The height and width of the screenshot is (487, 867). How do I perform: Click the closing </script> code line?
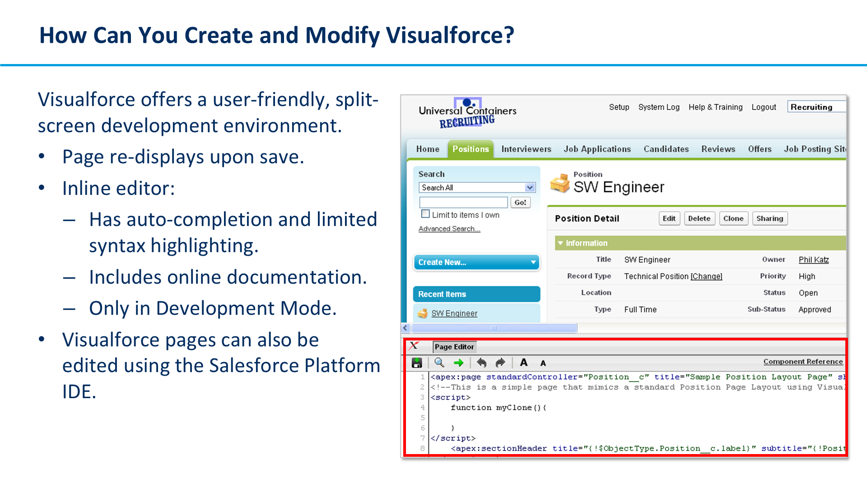click(453, 438)
